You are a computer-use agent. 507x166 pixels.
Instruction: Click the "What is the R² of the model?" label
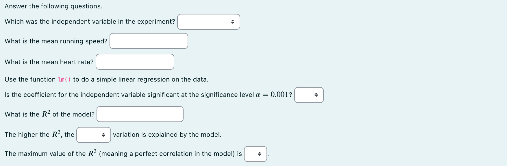[50, 114]
